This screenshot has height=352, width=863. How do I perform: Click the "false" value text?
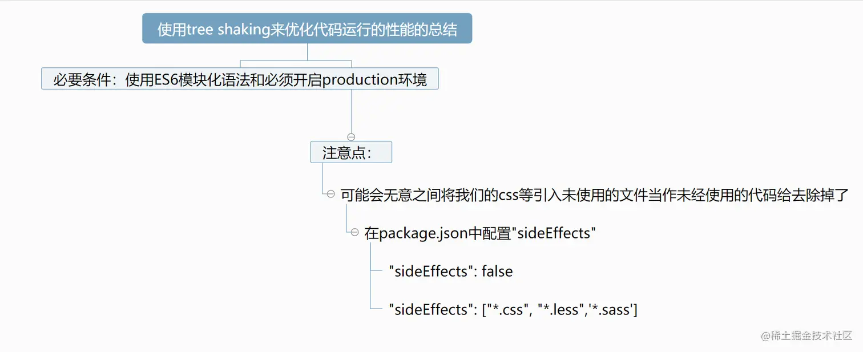(x=497, y=272)
